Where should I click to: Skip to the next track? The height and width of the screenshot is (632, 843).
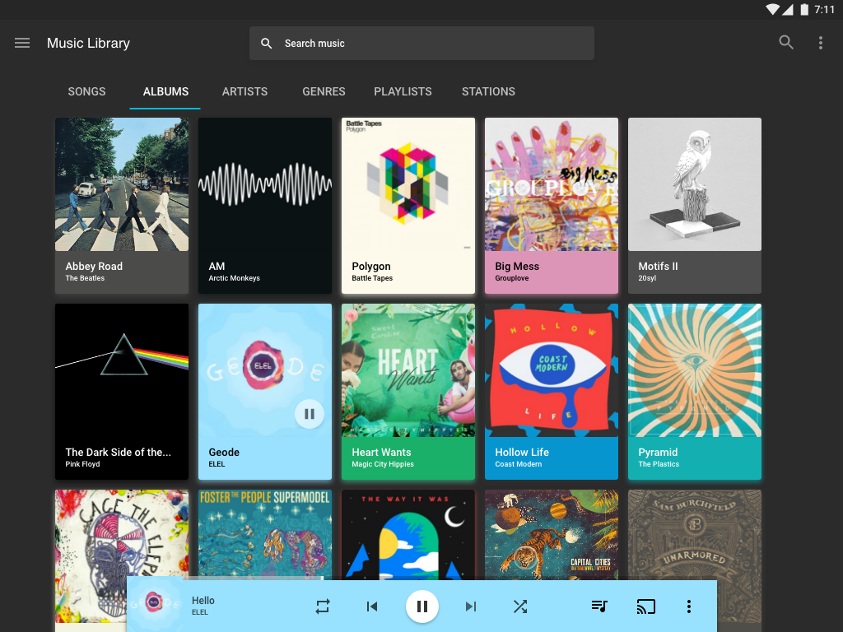471,606
